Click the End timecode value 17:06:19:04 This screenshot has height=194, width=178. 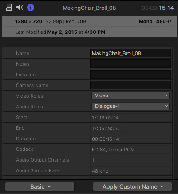105,128
